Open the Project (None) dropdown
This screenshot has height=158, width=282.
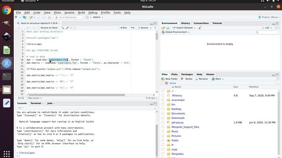coord(269,17)
